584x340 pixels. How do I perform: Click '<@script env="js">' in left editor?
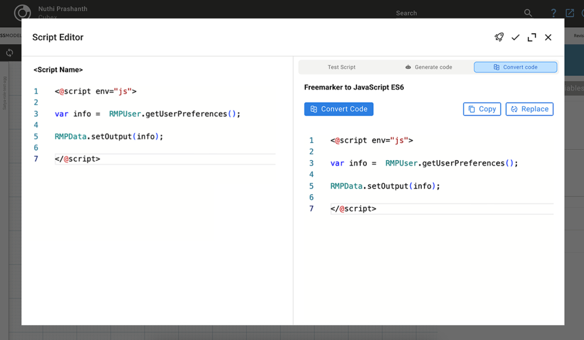(x=96, y=91)
